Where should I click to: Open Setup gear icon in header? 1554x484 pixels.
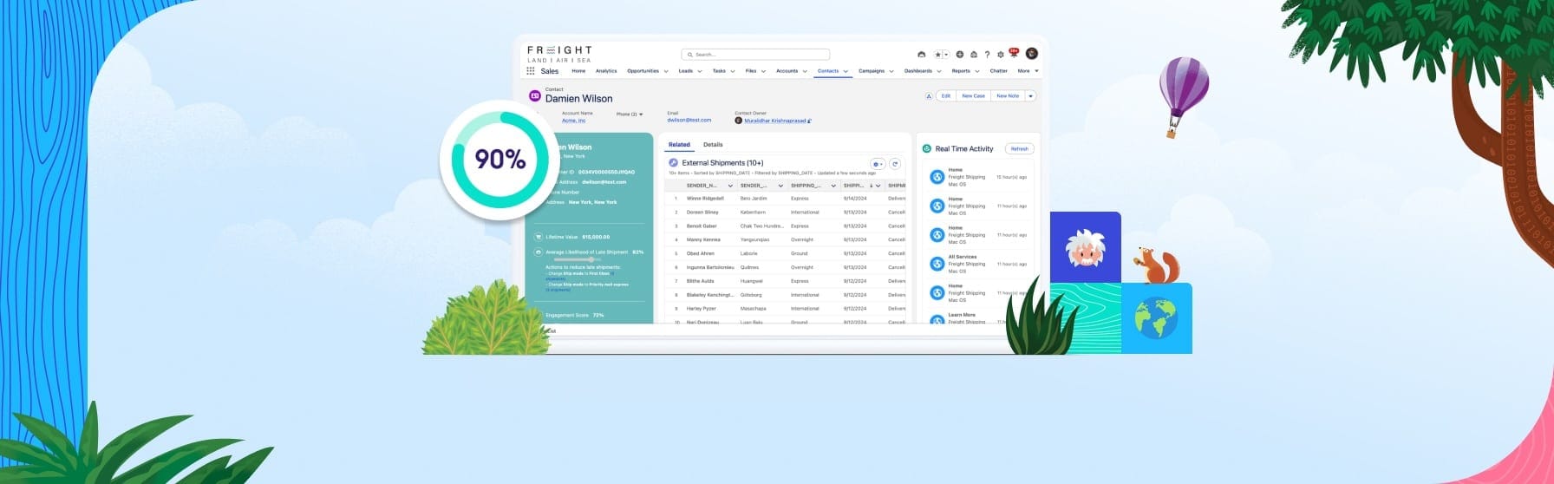1001,55
